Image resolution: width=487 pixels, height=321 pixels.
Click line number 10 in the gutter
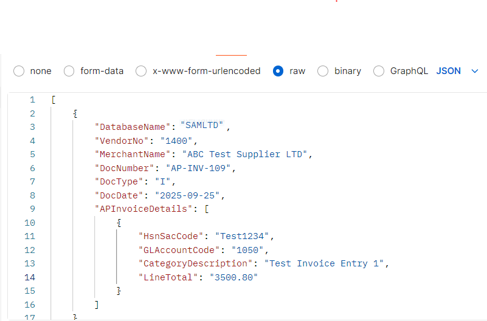click(x=30, y=223)
